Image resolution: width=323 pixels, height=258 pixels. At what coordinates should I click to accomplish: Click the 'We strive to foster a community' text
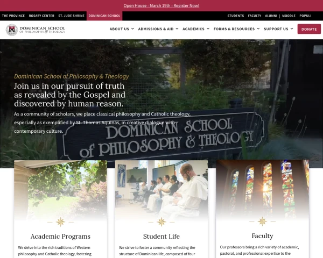coord(157,251)
